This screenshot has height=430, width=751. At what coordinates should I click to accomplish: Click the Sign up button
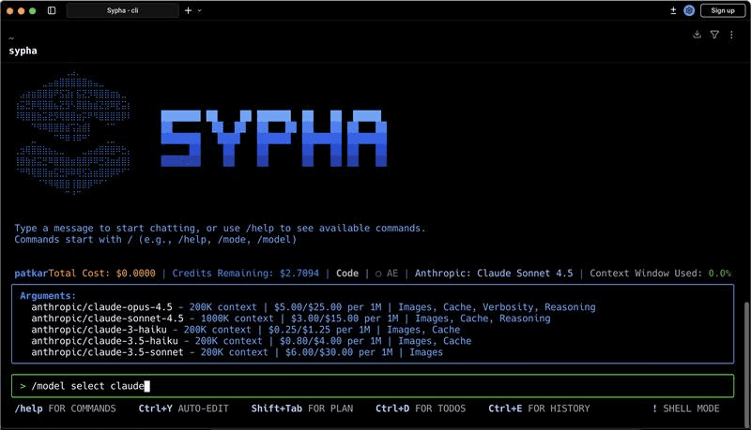[722, 10]
